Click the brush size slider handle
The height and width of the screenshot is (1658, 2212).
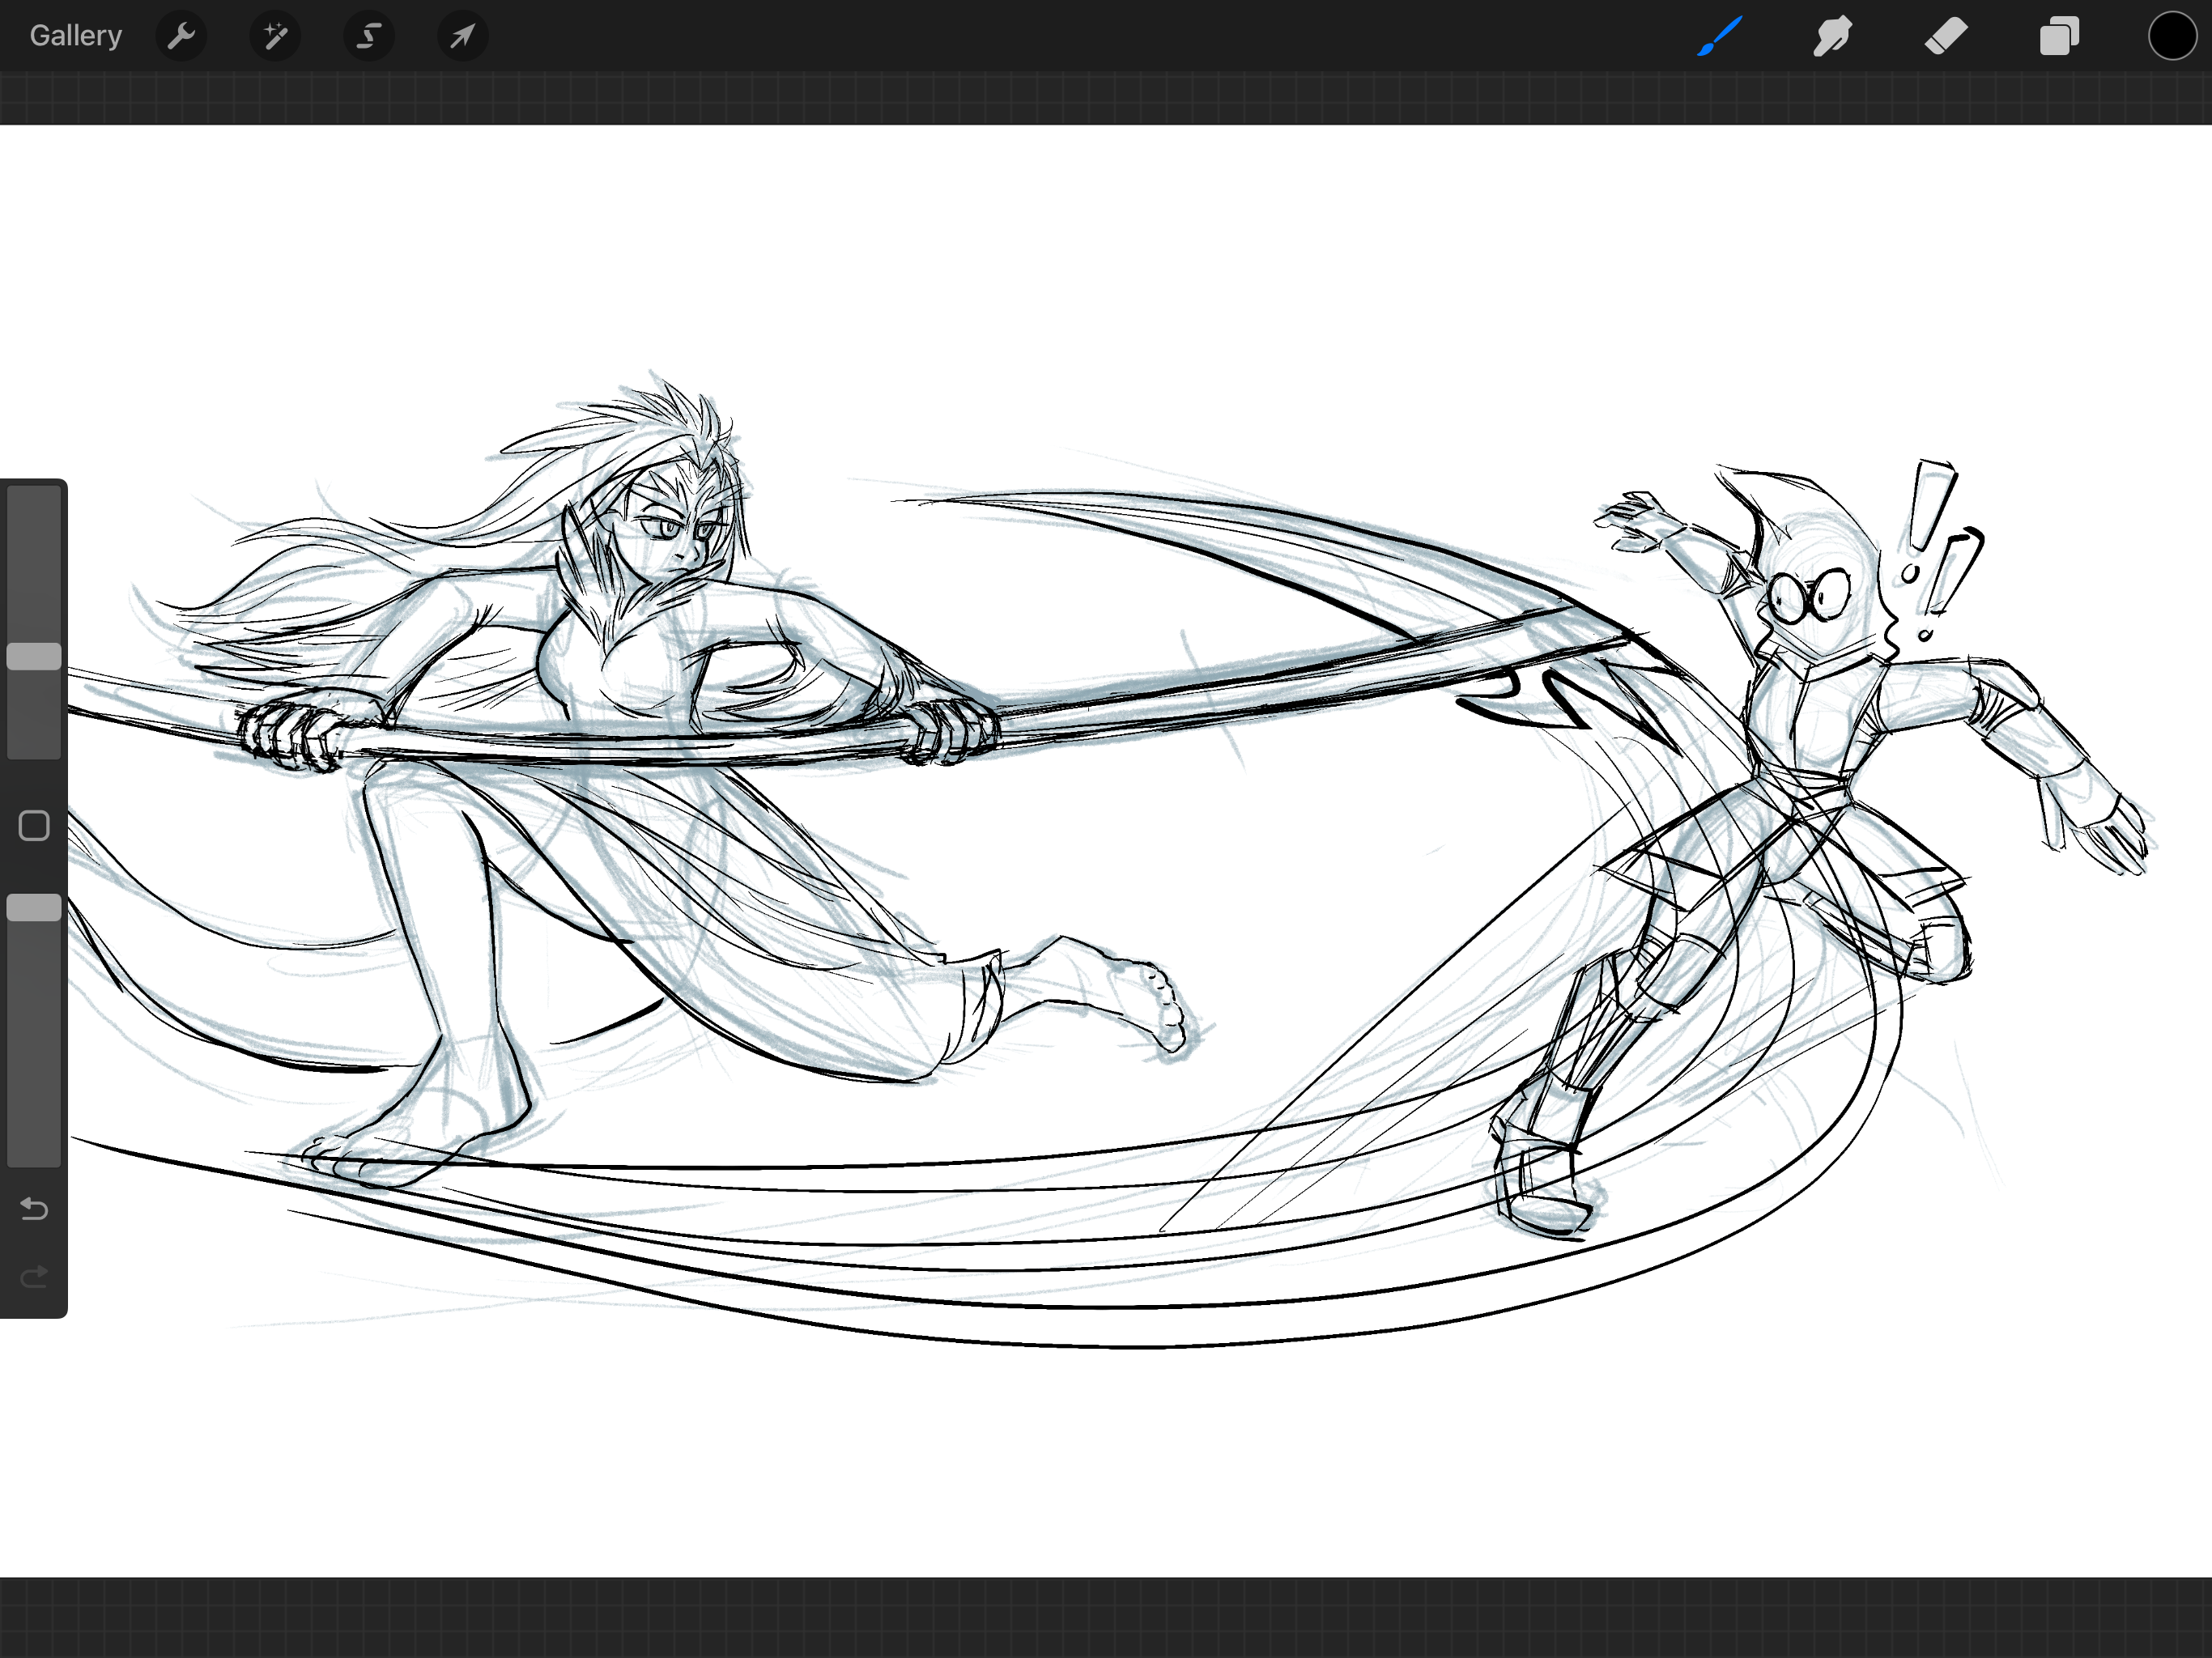tap(34, 656)
